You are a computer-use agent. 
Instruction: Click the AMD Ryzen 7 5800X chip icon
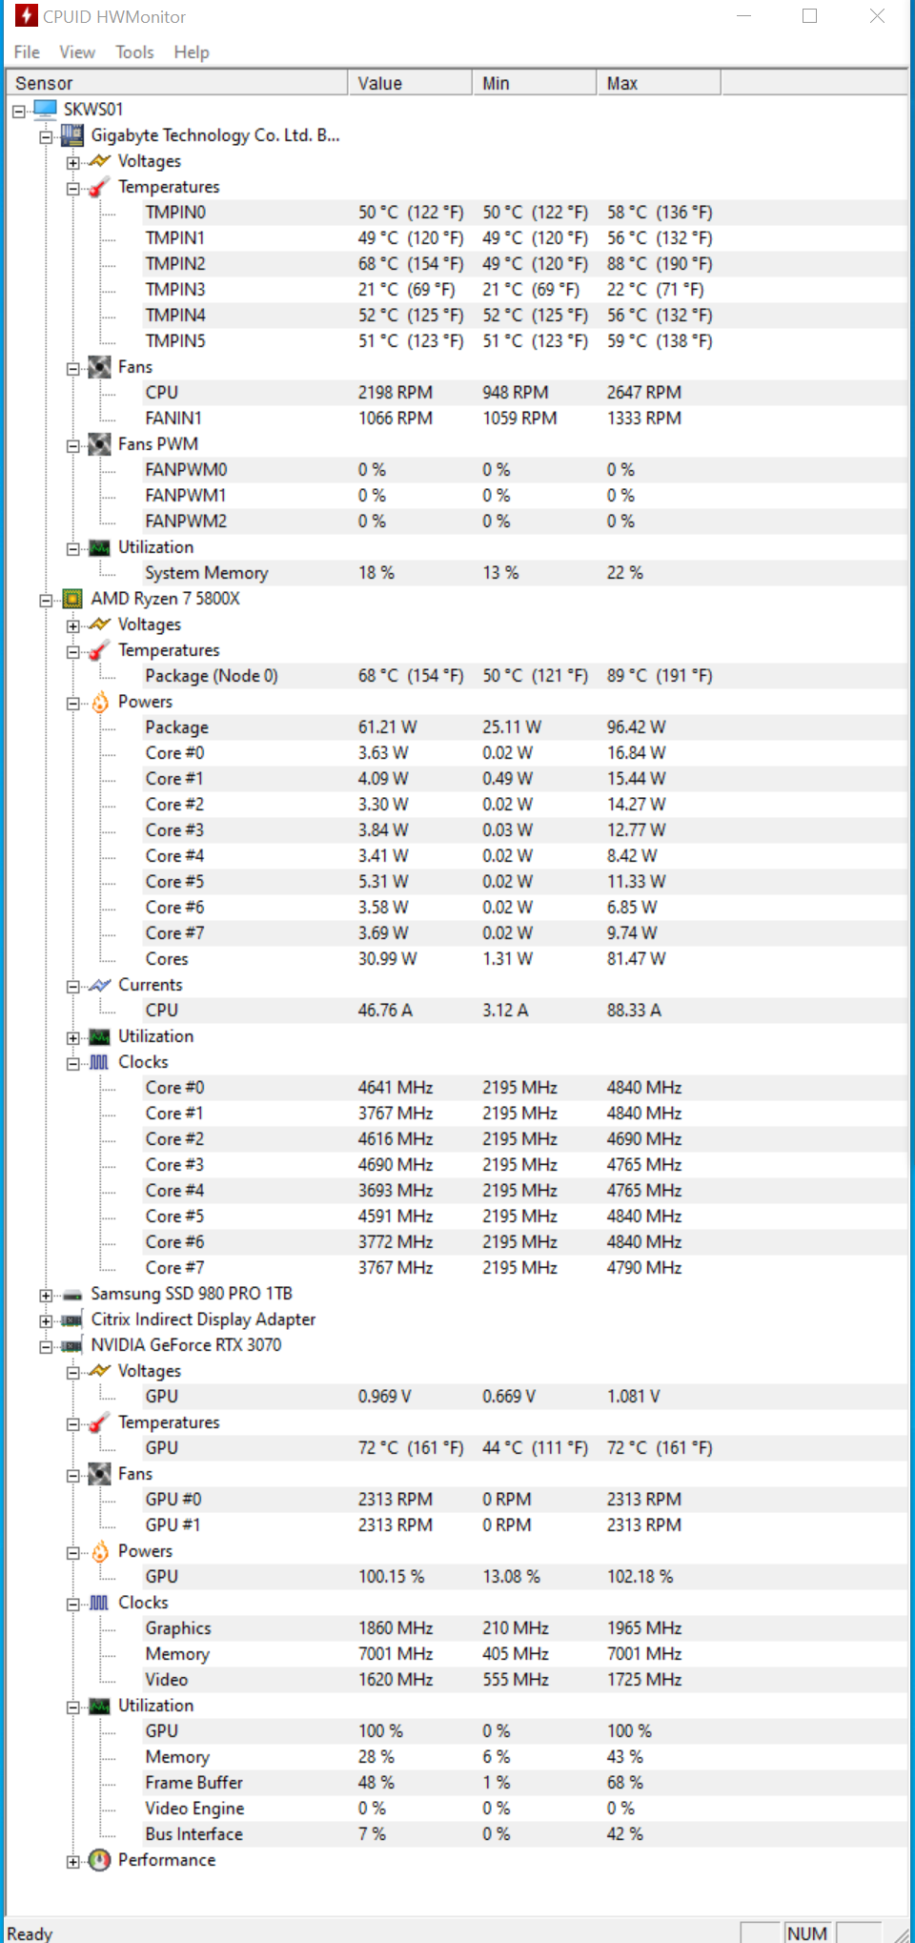72,599
